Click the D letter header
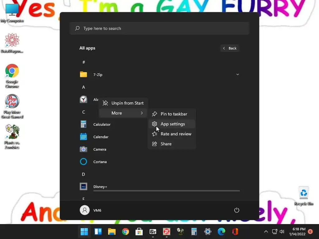The width and height of the screenshot is (319, 239). coord(83,174)
